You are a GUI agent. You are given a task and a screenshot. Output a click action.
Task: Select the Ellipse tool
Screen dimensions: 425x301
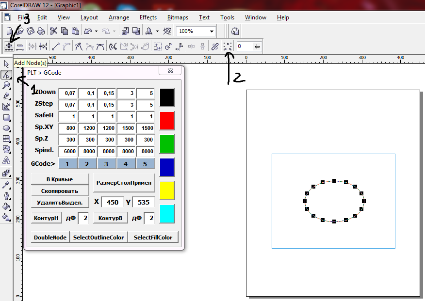[6, 128]
